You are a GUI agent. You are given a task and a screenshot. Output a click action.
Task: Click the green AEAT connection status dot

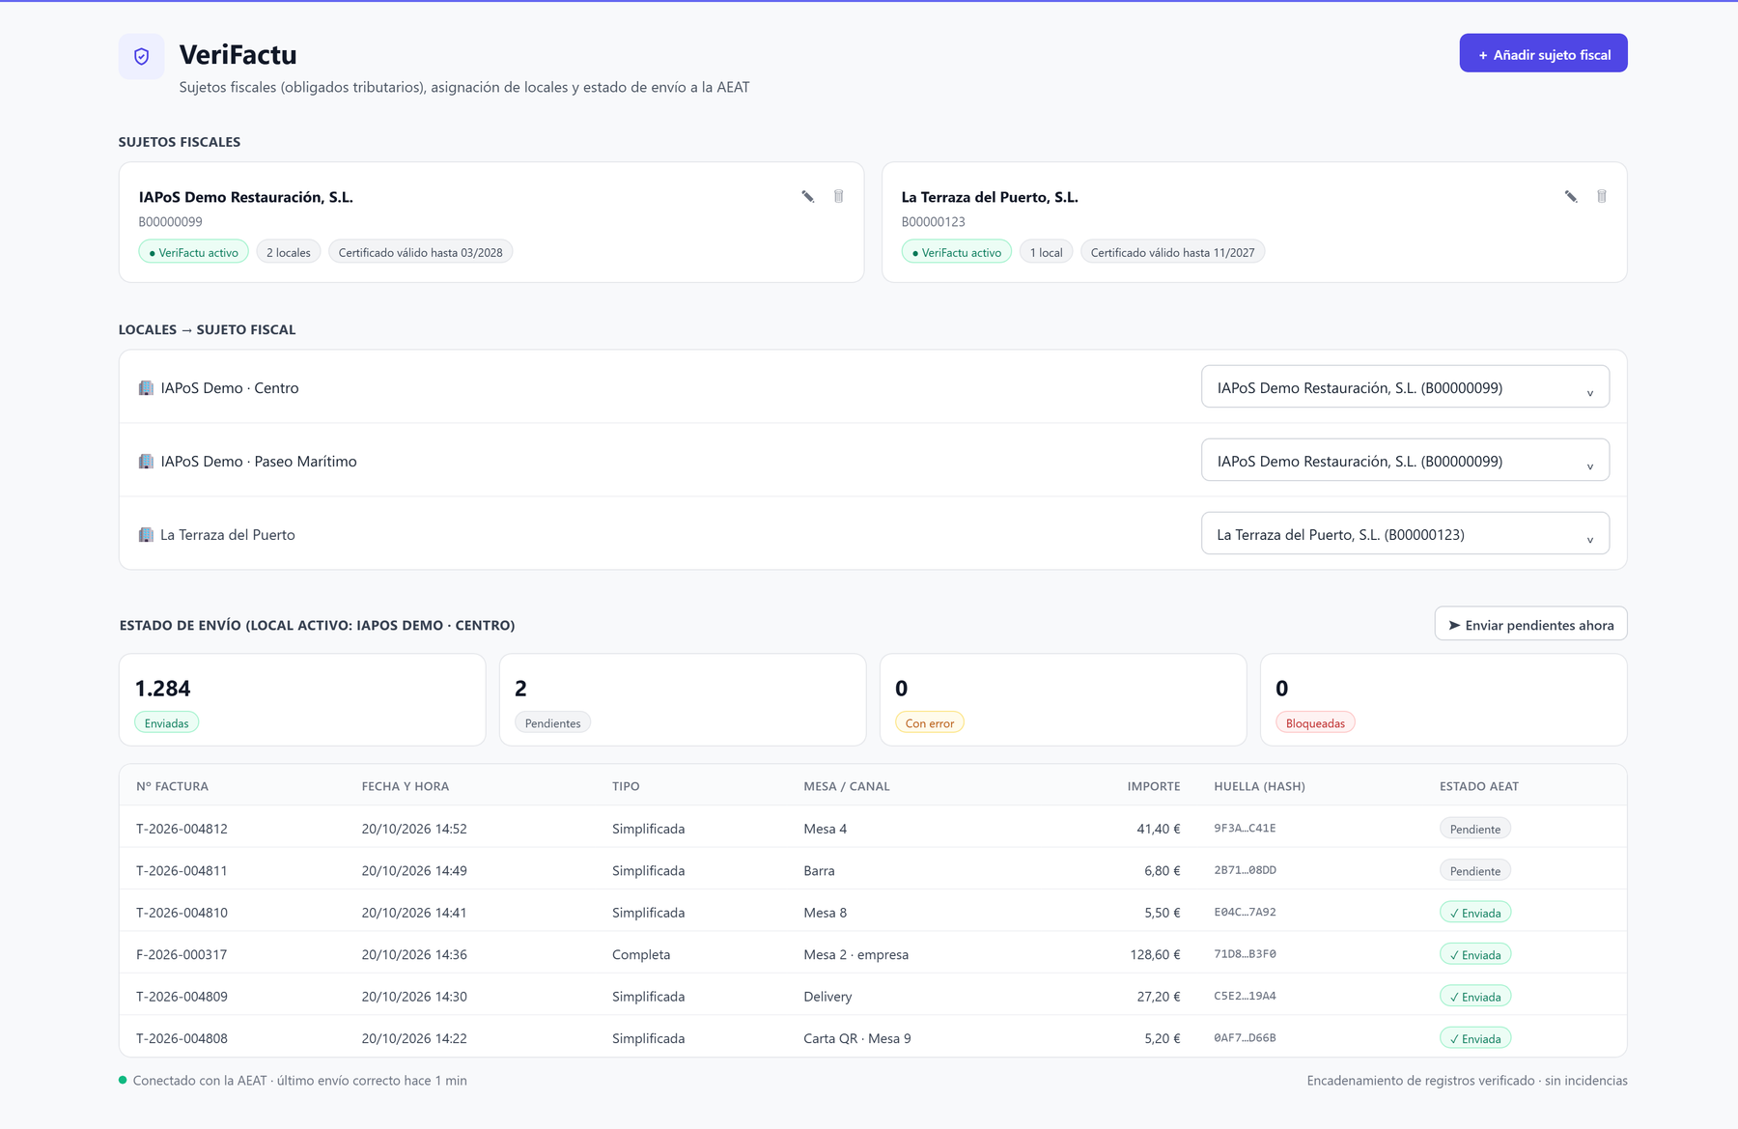123,1080
